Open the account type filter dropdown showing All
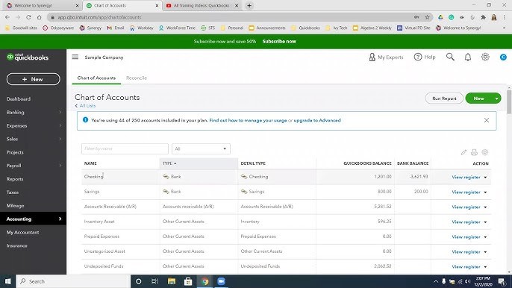Viewport: 512px width, 288px height. 201,149
